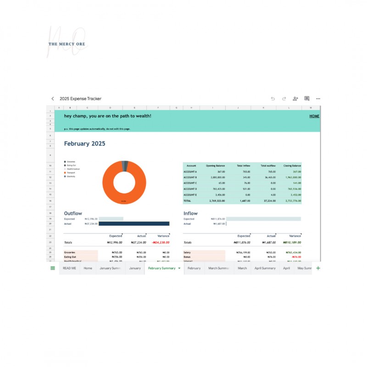Select column header D

(110, 108)
